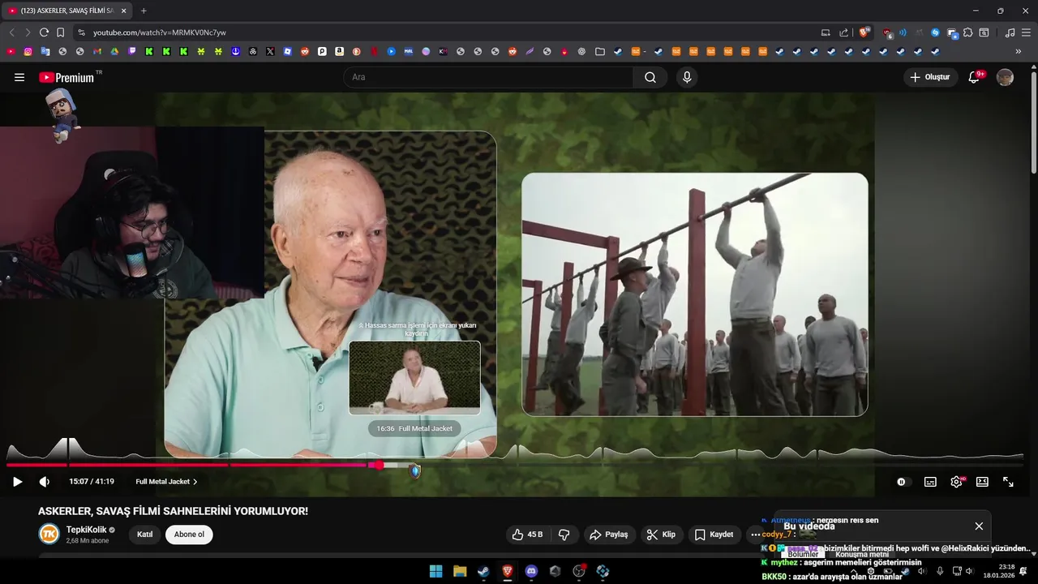The width and height of the screenshot is (1038, 584).
Task: Start voice search with the microphone
Action: [x=687, y=77]
